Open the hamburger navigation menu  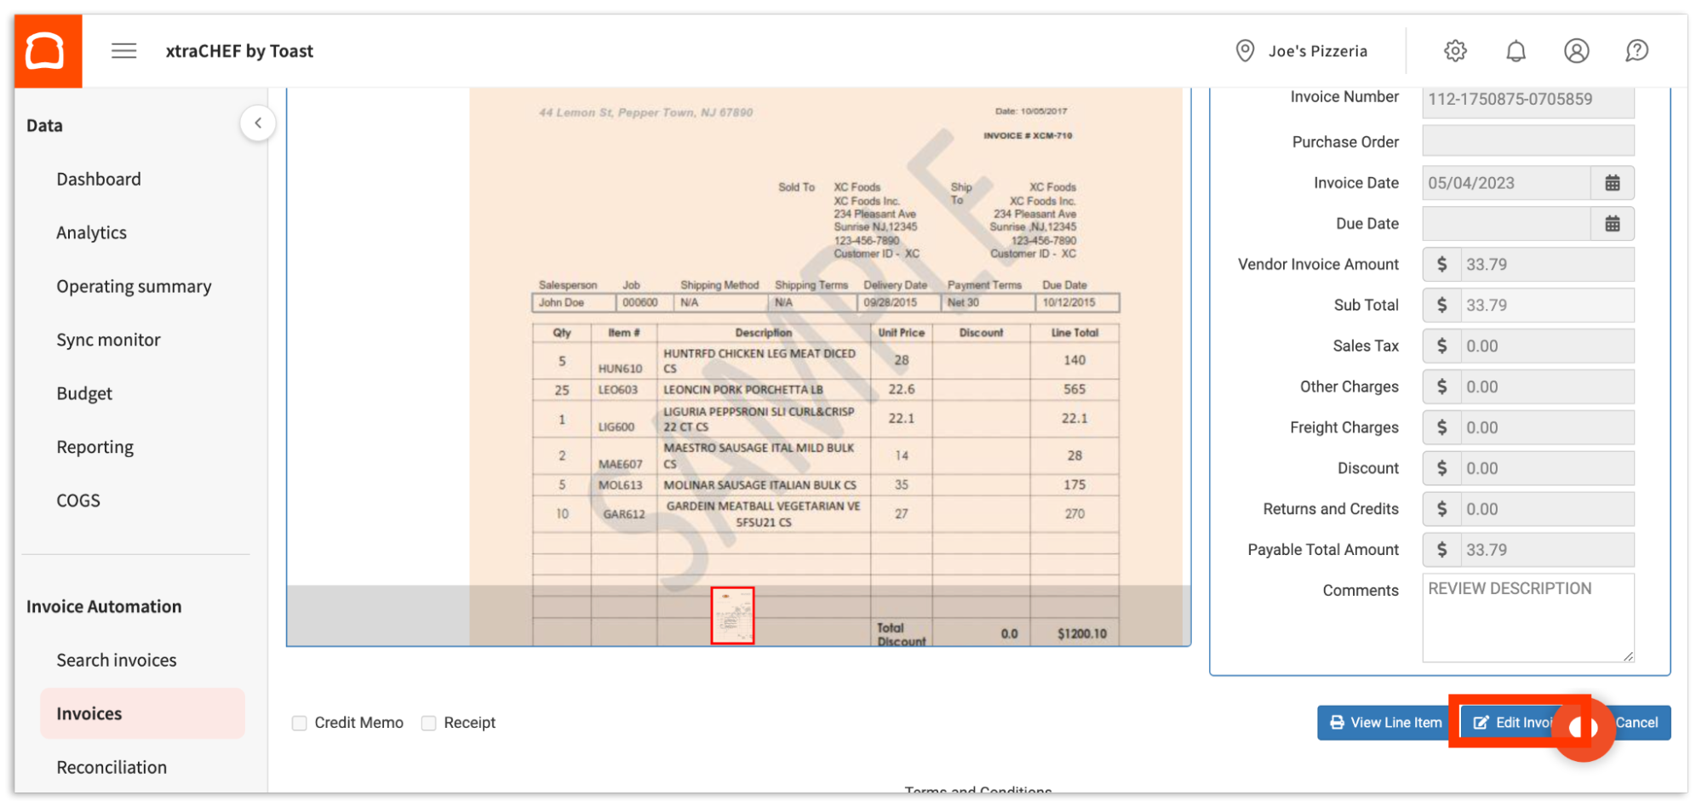click(123, 50)
